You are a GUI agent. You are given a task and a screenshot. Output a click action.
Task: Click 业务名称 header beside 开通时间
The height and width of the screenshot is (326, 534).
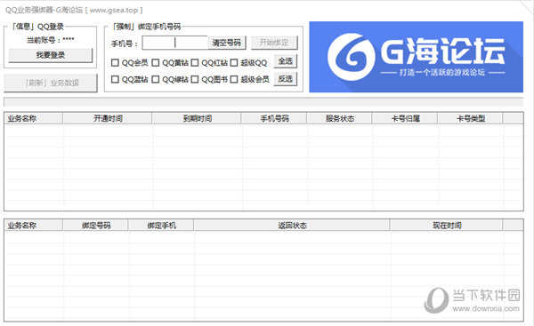tap(34, 118)
